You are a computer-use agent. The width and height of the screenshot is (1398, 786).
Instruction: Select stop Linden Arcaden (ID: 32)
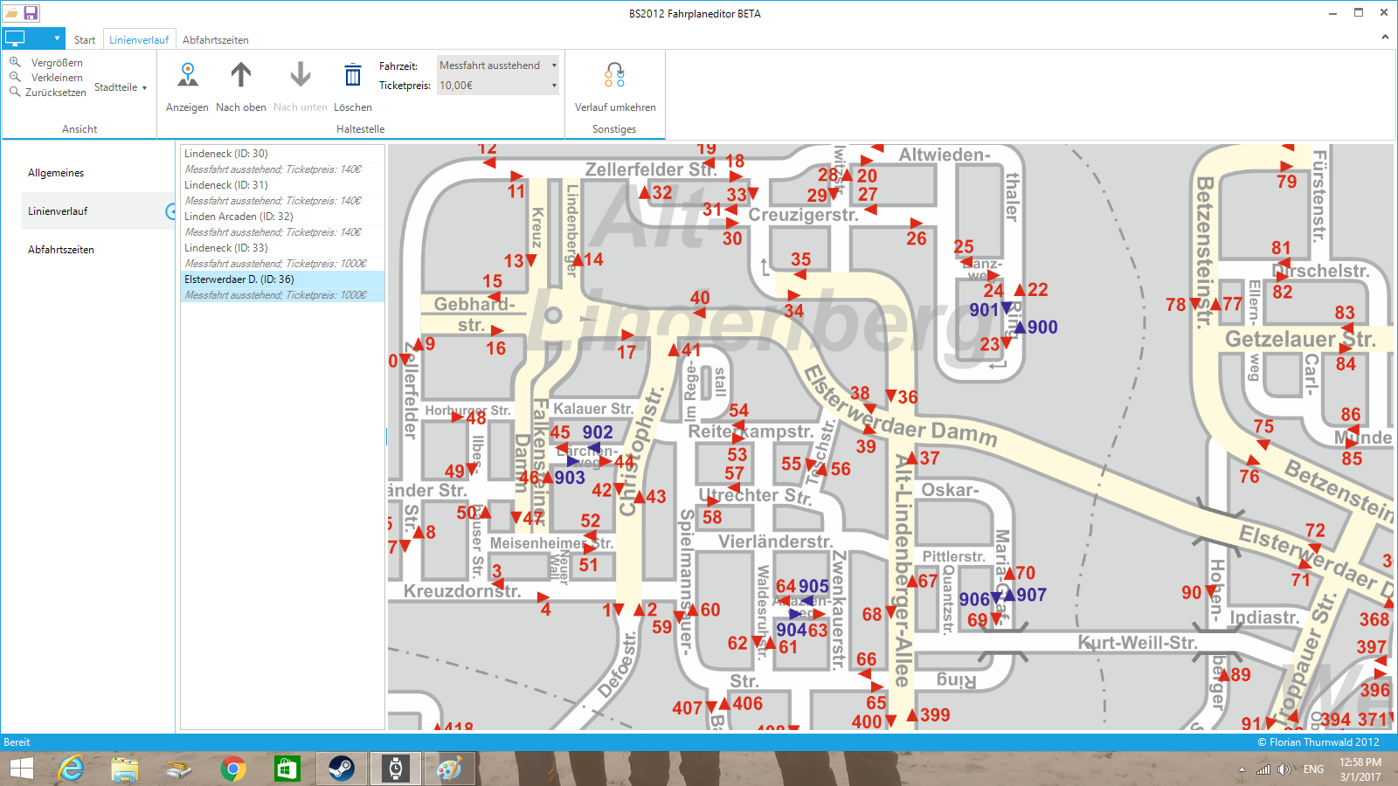(x=282, y=217)
